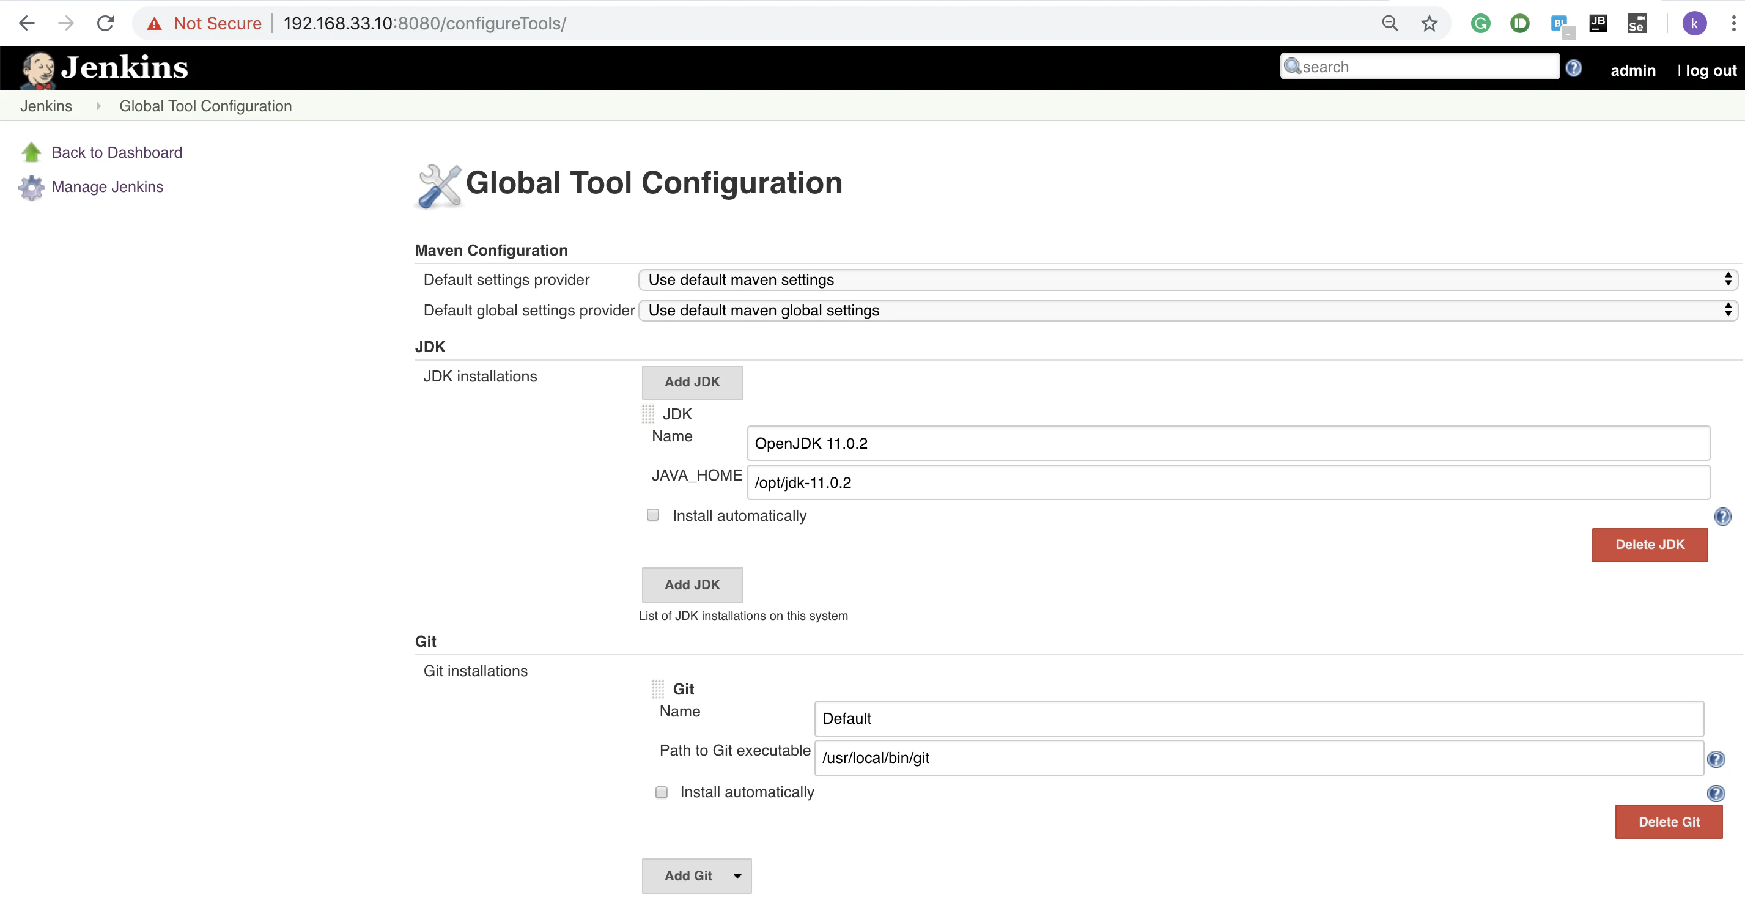Enable Install automatically for the JDK
1745x906 pixels.
click(x=653, y=515)
